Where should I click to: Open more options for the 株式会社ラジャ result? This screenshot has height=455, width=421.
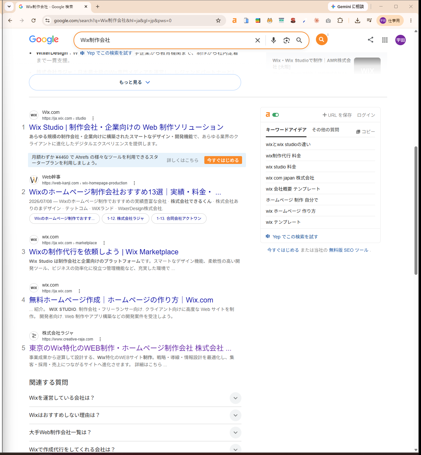click(x=100, y=339)
